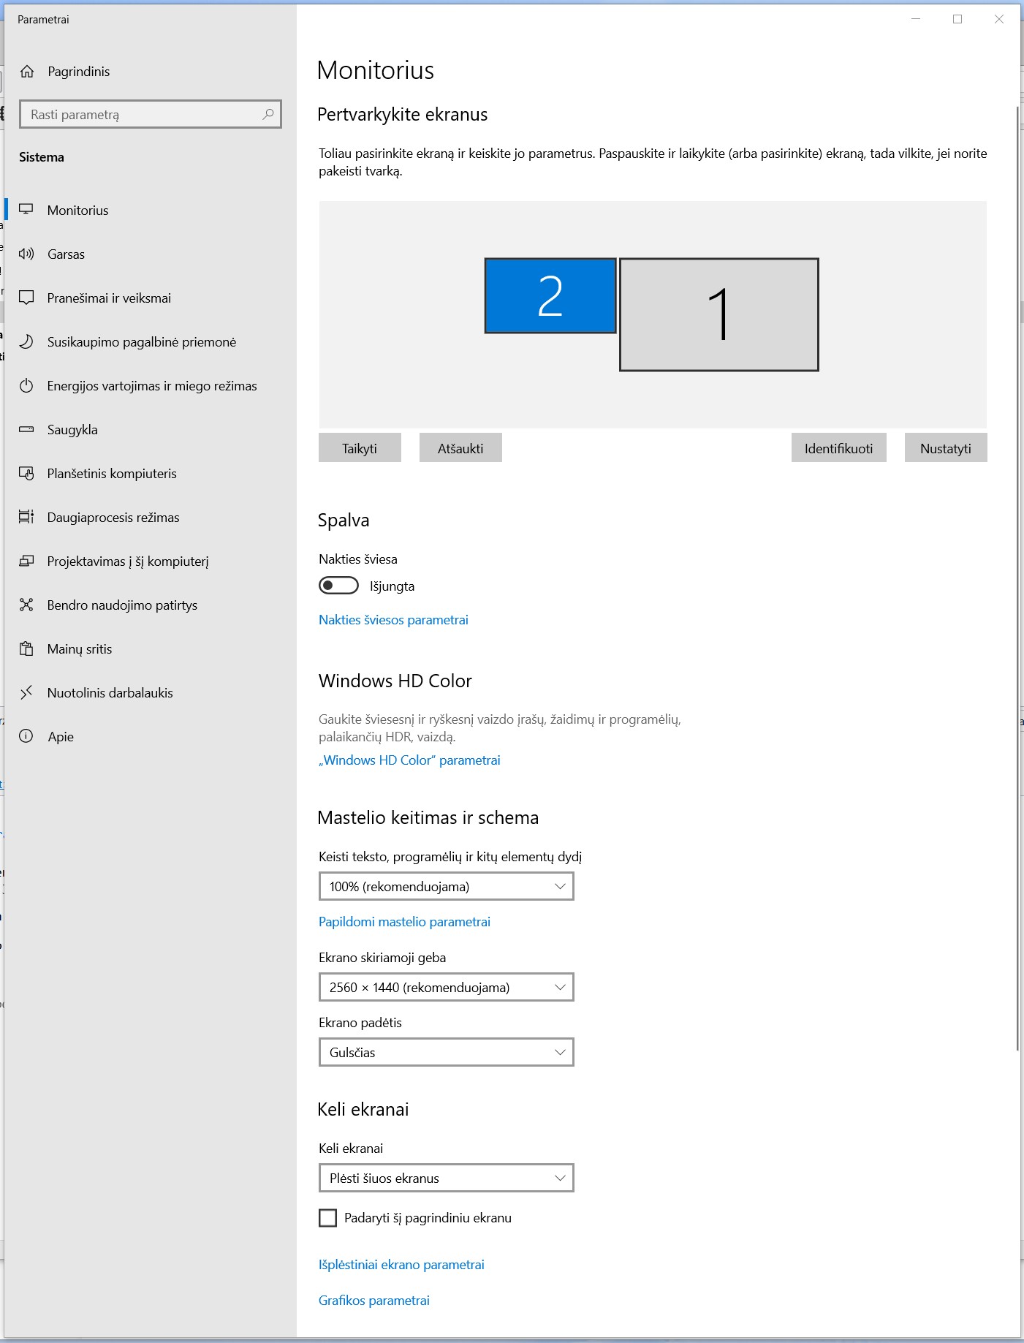The image size is (1024, 1343).
Task: Click the Mainų sritis clipboard icon
Action: (26, 649)
